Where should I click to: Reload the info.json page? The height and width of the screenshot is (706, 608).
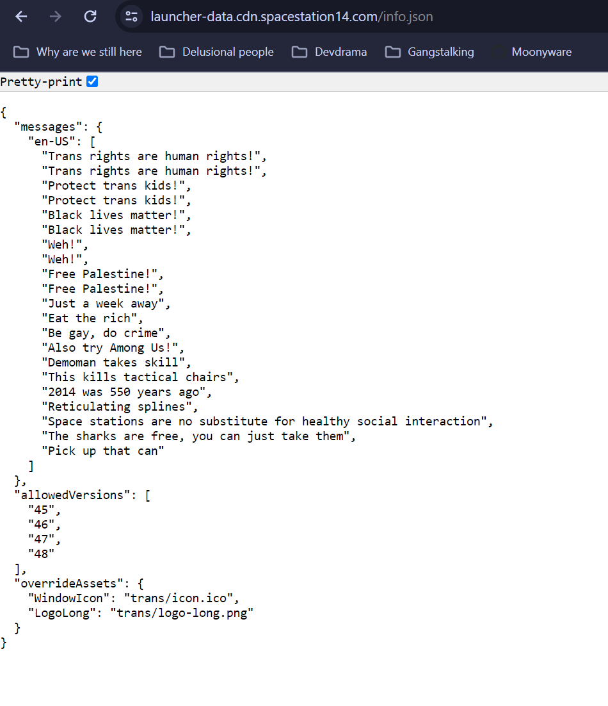(x=90, y=17)
